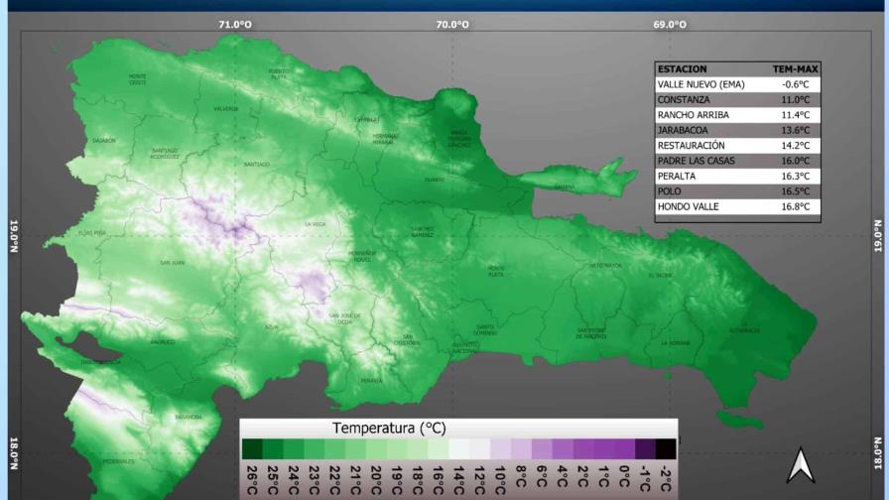Choose the 0°C purple legend swatch
Screen dimensions: 889x500
(x=624, y=449)
